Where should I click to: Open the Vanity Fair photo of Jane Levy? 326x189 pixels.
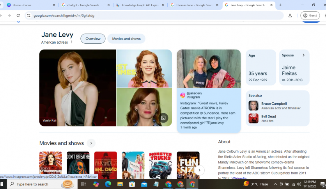pyautogui.click(x=78, y=87)
